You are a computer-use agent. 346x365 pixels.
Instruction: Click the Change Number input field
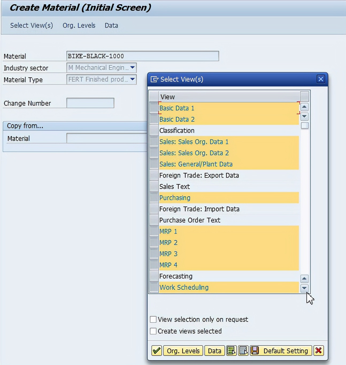(90, 103)
